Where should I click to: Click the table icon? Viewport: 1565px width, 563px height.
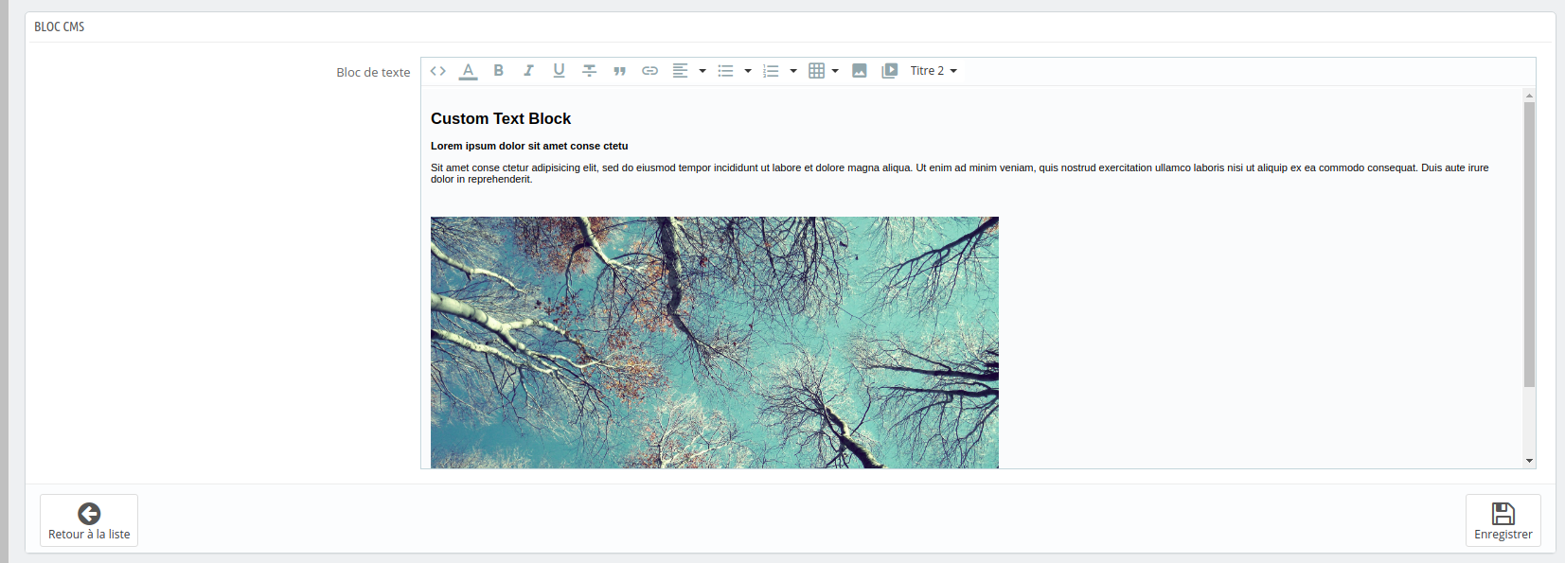[816, 71]
